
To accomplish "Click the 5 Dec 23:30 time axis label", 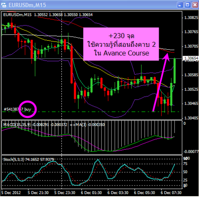I will point(65,192).
